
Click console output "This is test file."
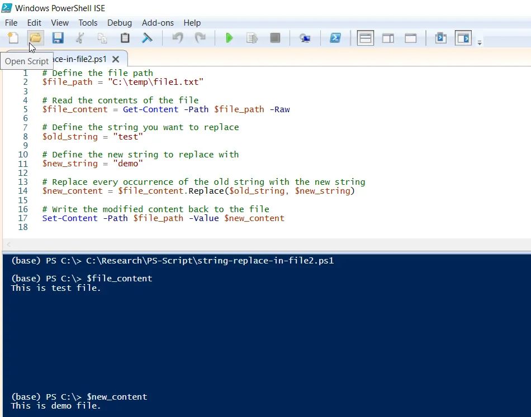56,288
